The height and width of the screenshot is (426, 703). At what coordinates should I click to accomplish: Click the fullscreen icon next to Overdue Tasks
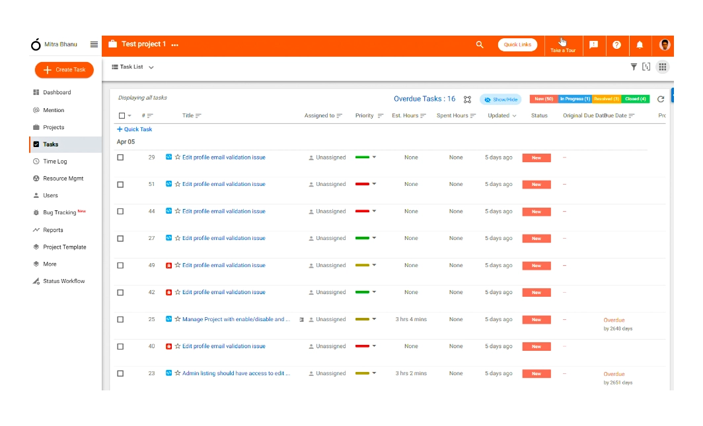467,98
